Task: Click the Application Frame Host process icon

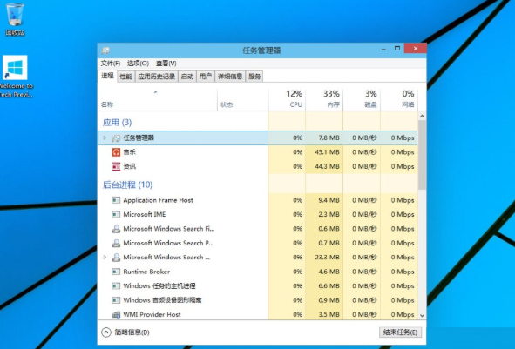Action: click(116, 200)
